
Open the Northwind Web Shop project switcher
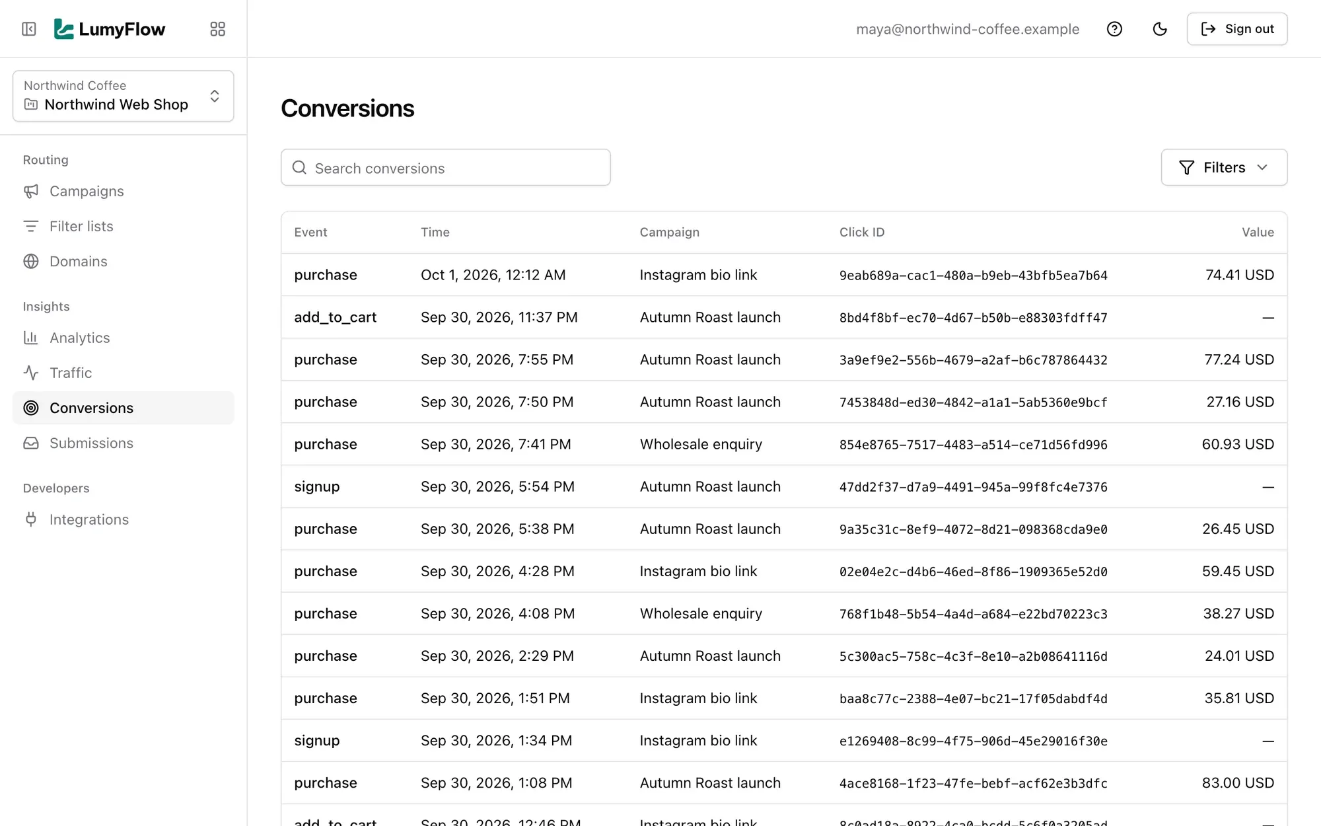tap(124, 96)
